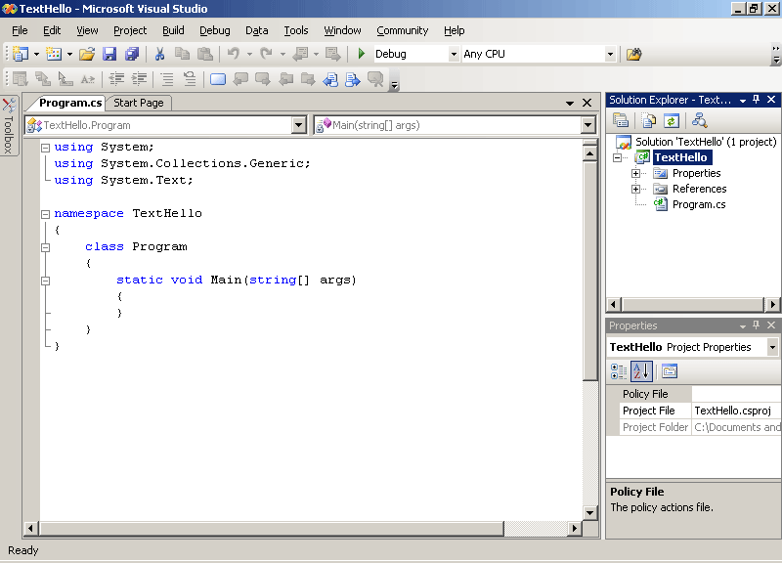Toggle Alphabetical sorting in Properties panel

pyautogui.click(x=641, y=371)
